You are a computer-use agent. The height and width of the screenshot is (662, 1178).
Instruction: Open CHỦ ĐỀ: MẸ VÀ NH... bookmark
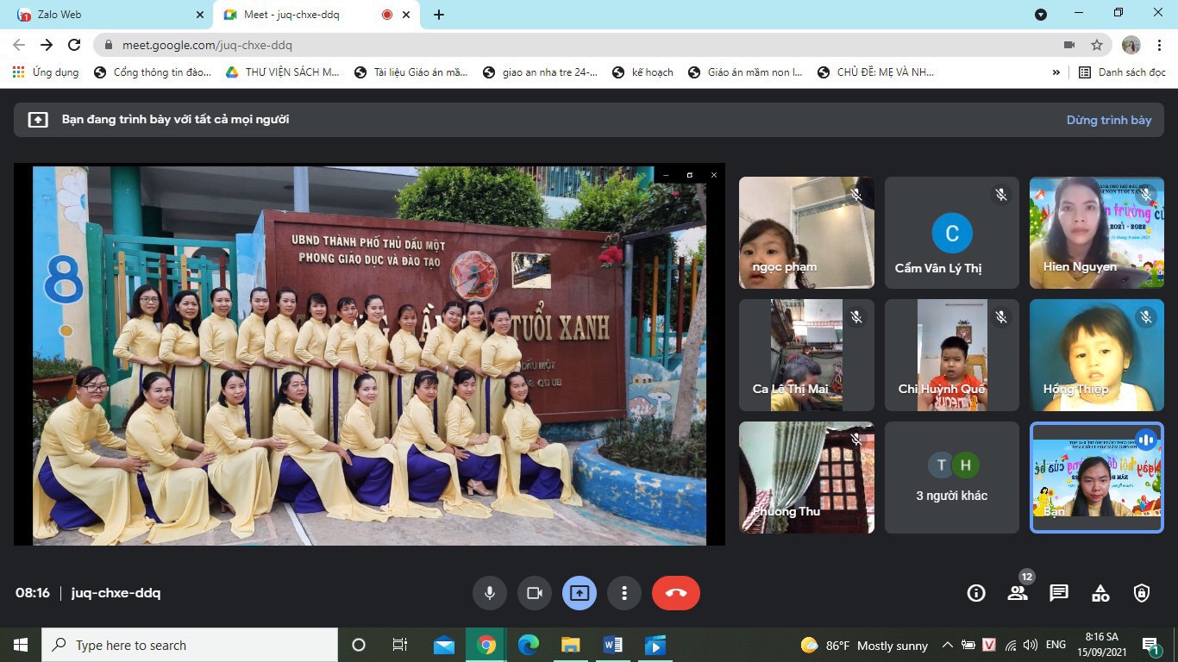tap(875, 72)
